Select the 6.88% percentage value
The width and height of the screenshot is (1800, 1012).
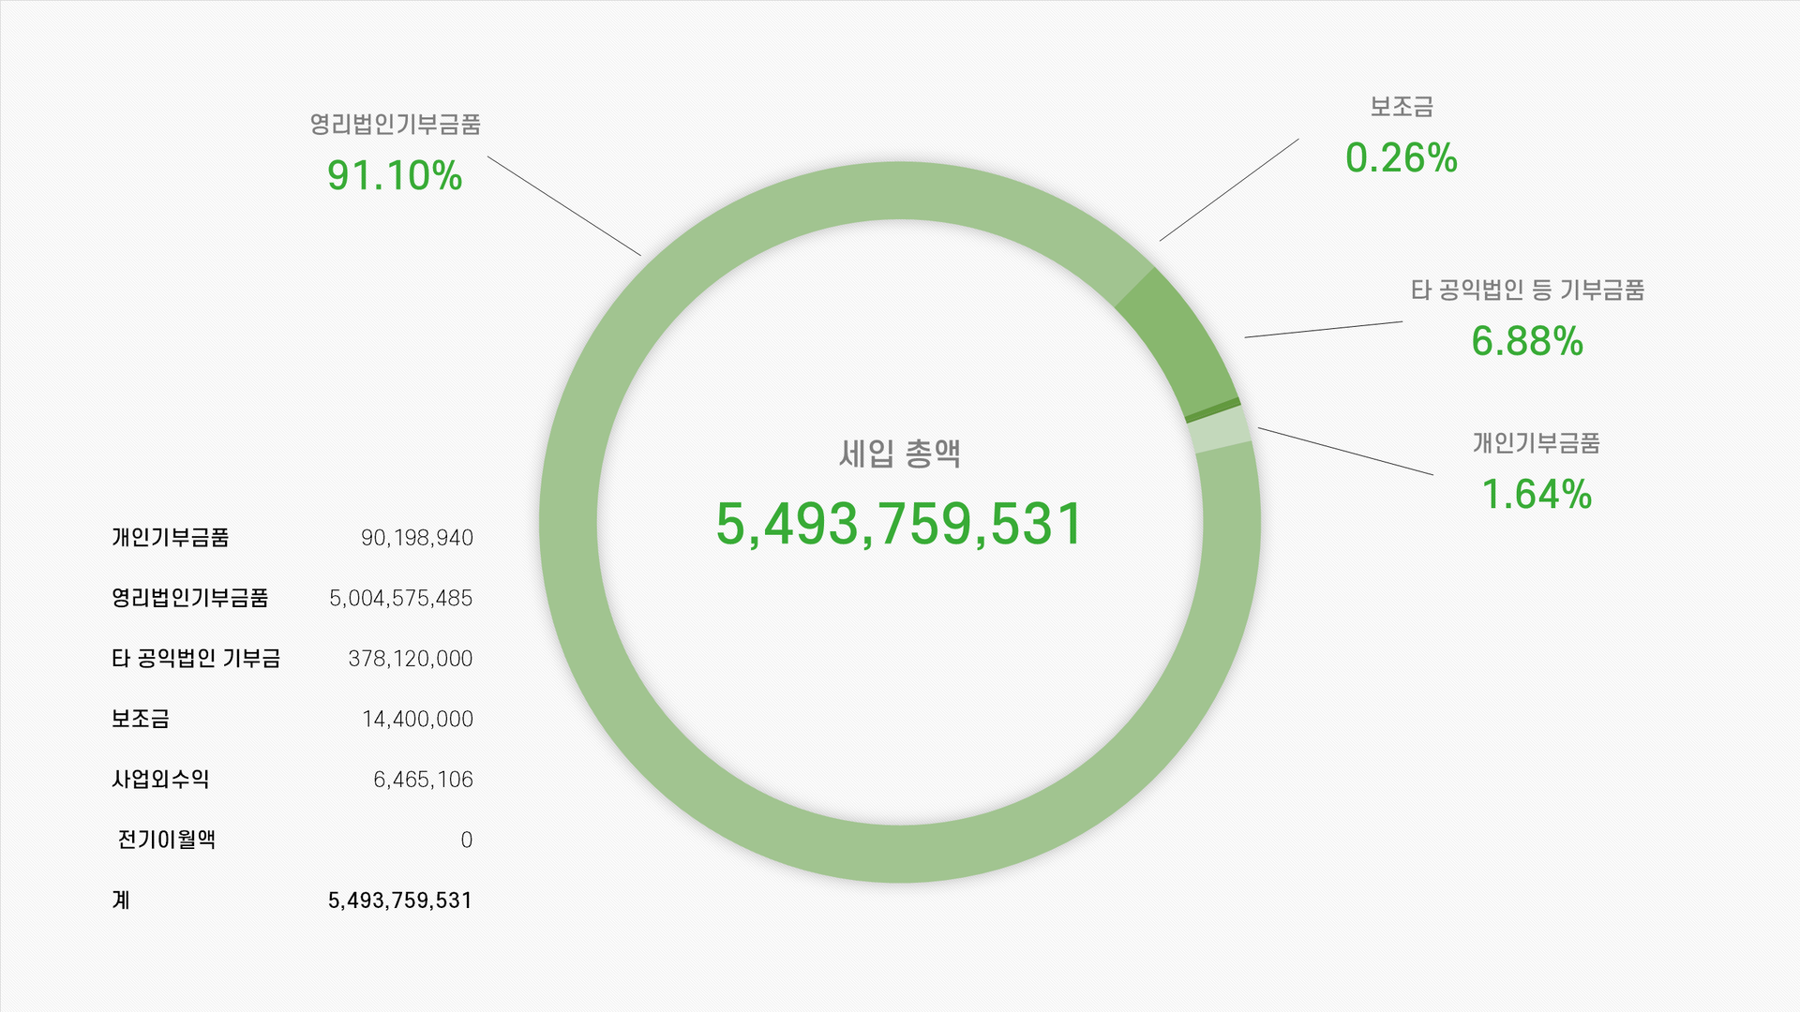pos(1527,341)
